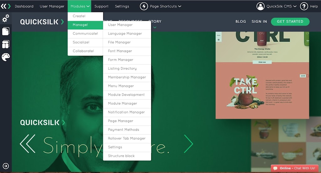Click the GET STARTED button
The image size is (321, 173).
click(290, 22)
